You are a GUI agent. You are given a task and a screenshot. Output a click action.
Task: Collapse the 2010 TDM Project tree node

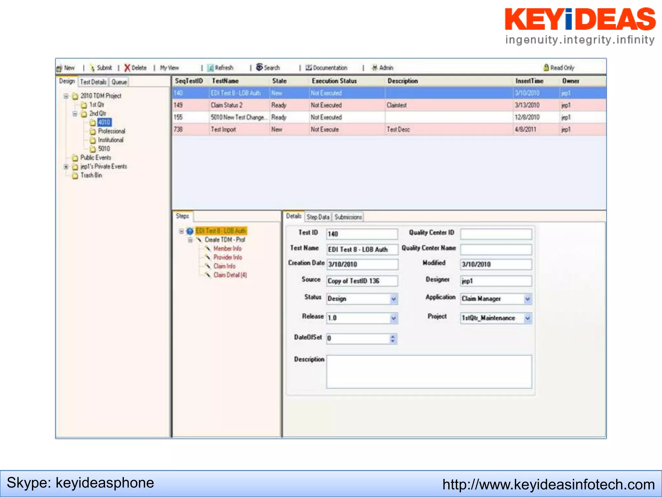point(66,96)
